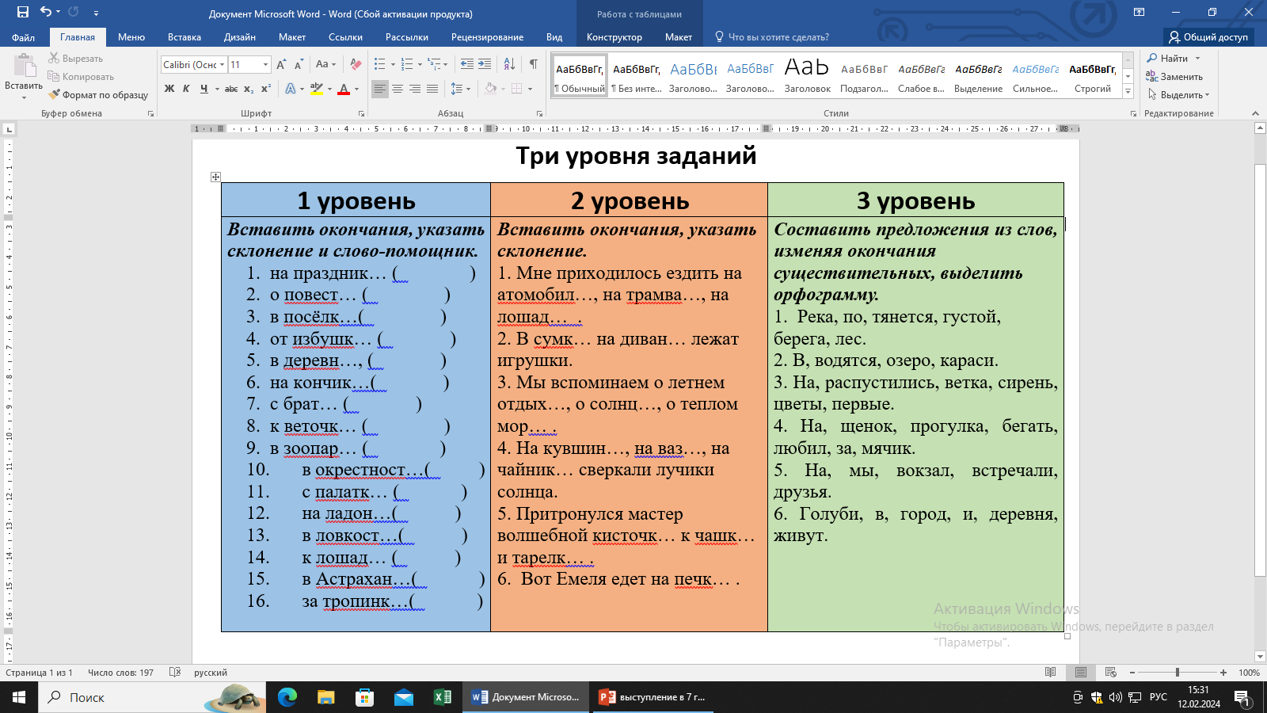Switch to the Рецензирование tab
The height and width of the screenshot is (713, 1267).
click(x=487, y=37)
